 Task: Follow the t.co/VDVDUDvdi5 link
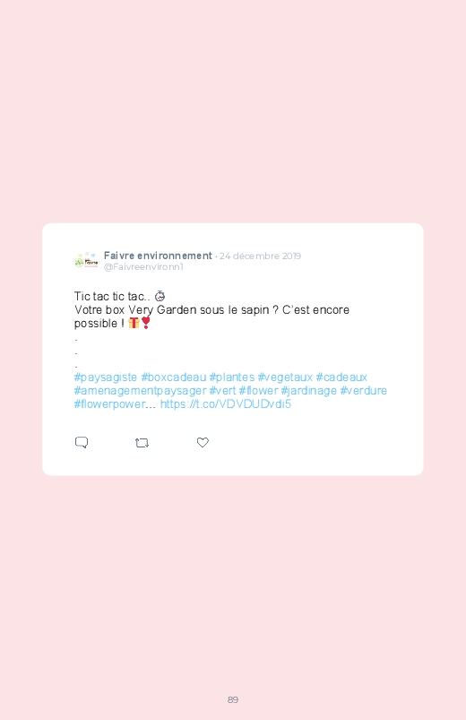click(x=226, y=404)
